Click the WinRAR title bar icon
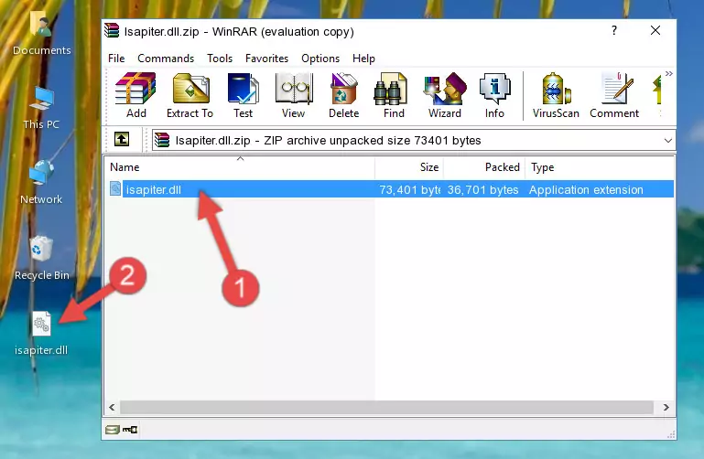This screenshot has height=459, width=704. pos(112,31)
